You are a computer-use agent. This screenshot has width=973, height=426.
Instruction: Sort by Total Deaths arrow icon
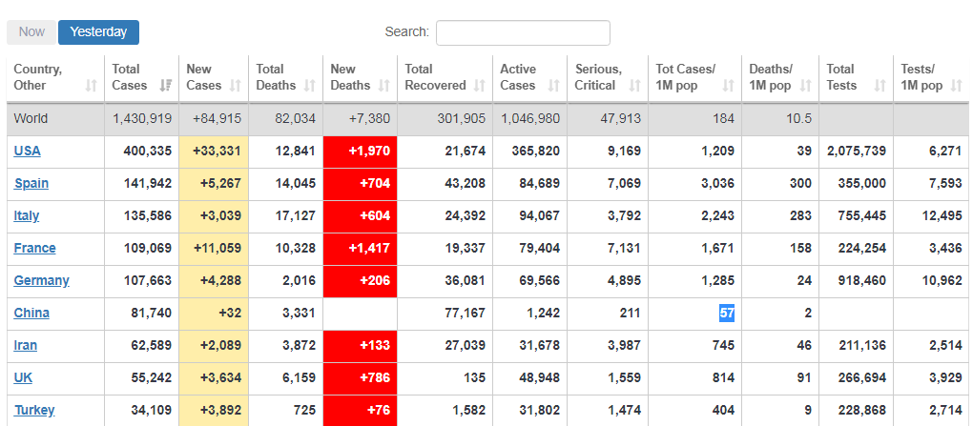pos(310,86)
